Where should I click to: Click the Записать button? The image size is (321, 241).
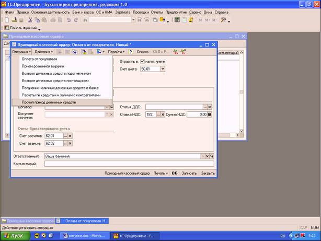tap(189, 173)
